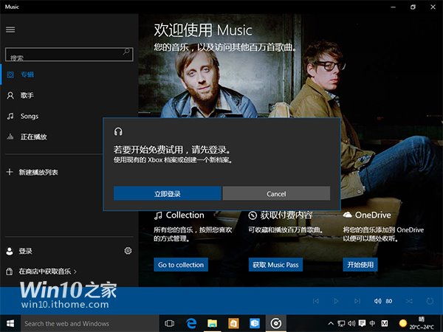
Task: Click the Now Playing equalizer icon
Action: click(10, 137)
